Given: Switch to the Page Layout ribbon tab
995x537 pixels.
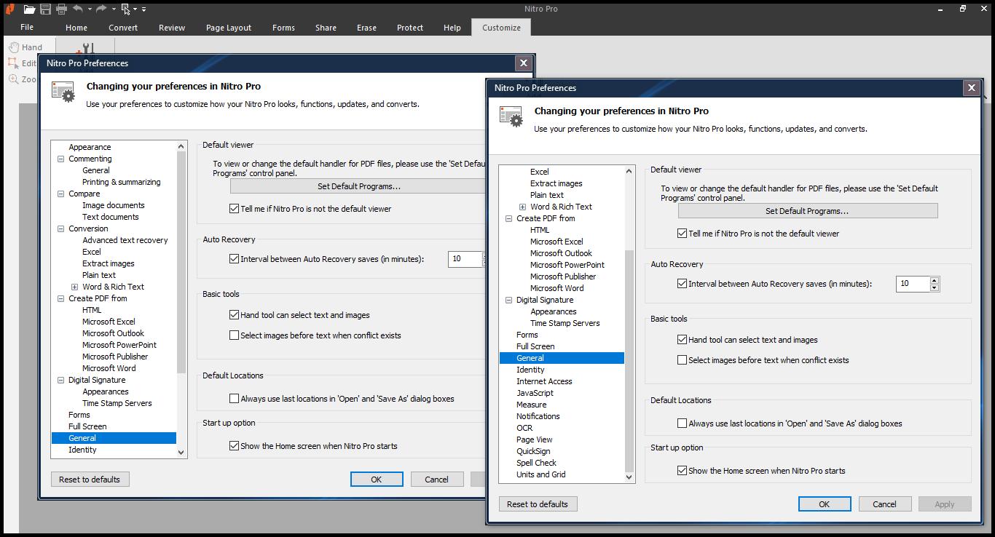Looking at the screenshot, I should pos(229,28).
